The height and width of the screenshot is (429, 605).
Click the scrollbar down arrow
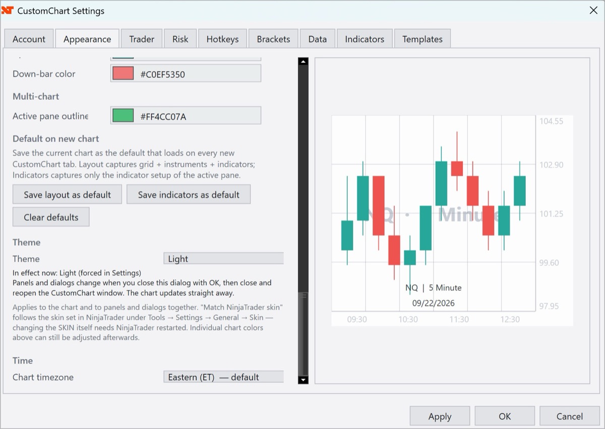[x=303, y=380]
